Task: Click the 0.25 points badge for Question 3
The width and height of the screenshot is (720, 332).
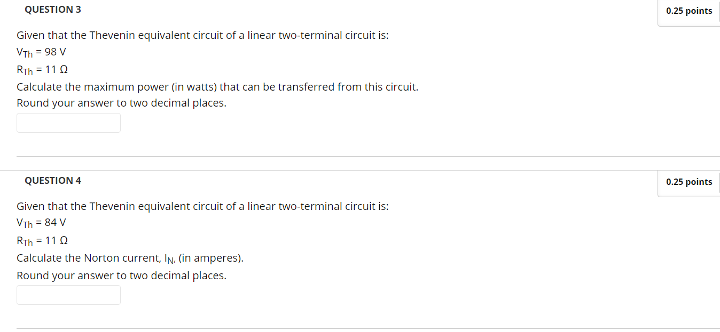Action: pos(688,11)
